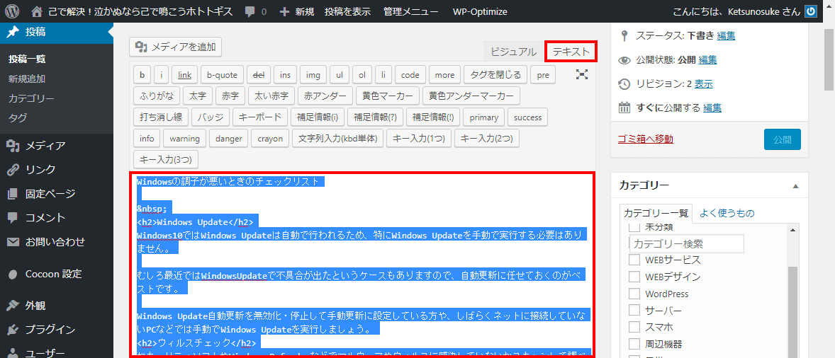835x358 pixels.
Task: Click the 外観 paintbrush icon
Action: [x=13, y=306]
